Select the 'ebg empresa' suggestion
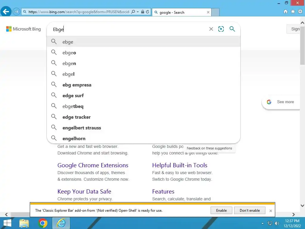Image resolution: width=305 pixels, height=229 pixels. tap(144, 85)
